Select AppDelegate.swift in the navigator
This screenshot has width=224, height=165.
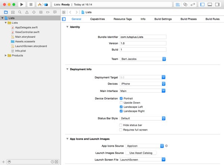click(x=26, y=27)
